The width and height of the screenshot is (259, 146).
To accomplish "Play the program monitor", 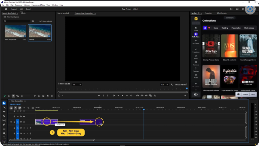I will [x=123, y=96].
